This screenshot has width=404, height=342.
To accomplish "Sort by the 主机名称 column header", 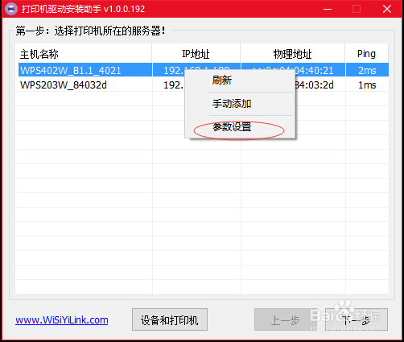I will (x=84, y=54).
